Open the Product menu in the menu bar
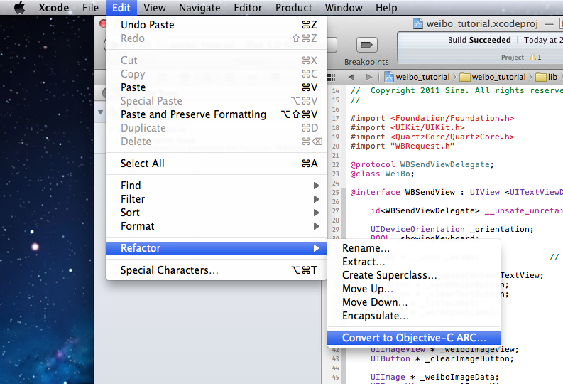This screenshot has height=384, width=563. click(x=293, y=8)
